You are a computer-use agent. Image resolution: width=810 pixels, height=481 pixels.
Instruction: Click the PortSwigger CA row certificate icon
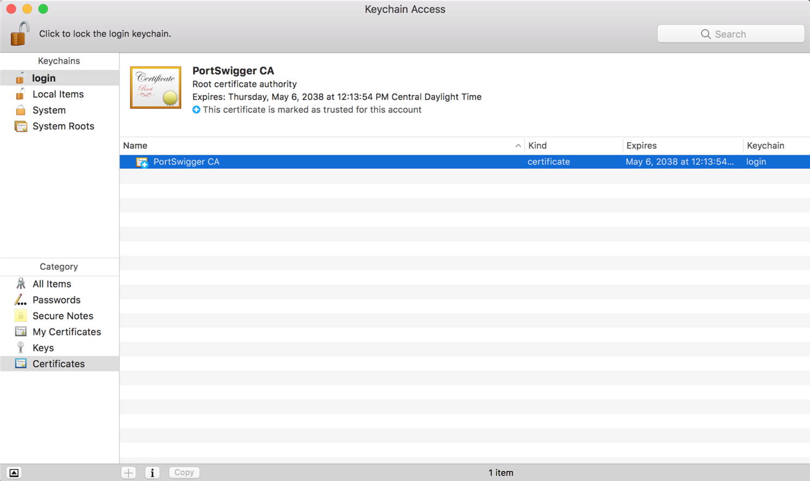tap(142, 162)
